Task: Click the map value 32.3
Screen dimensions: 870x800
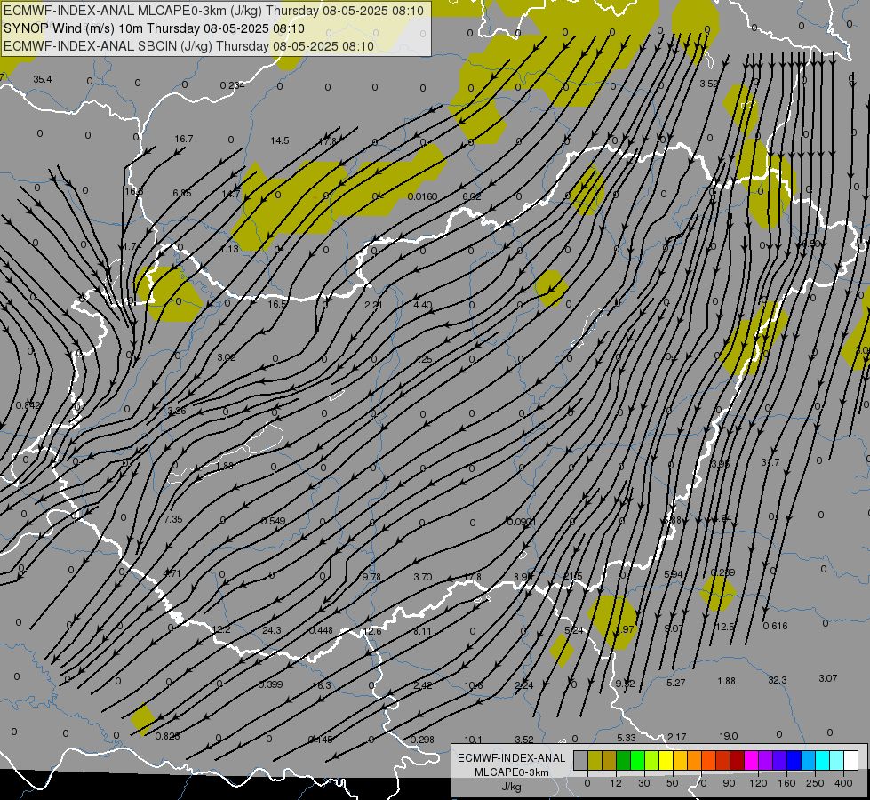Action: pyautogui.click(x=778, y=680)
